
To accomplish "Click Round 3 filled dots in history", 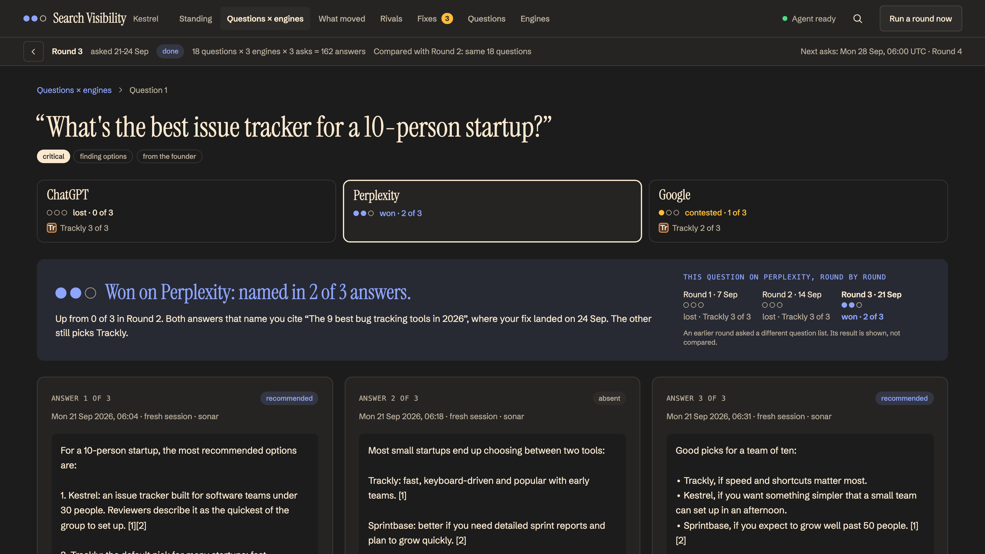I will point(851,305).
